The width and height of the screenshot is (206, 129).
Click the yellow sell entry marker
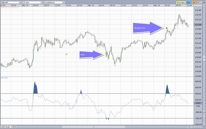(x=106, y=54)
